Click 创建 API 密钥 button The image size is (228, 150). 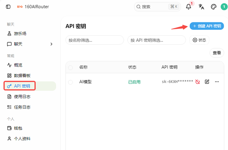coord(207,26)
